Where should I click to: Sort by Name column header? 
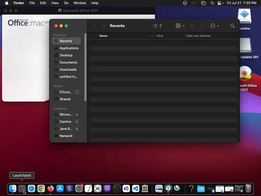(x=103, y=36)
